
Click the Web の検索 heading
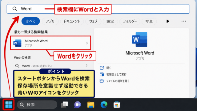click(22, 58)
